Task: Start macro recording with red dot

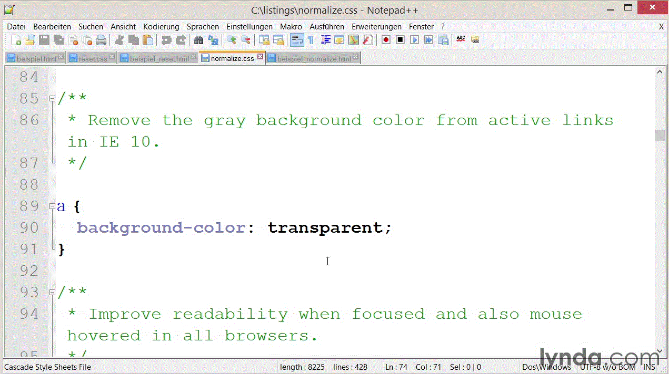Action: pos(386,40)
